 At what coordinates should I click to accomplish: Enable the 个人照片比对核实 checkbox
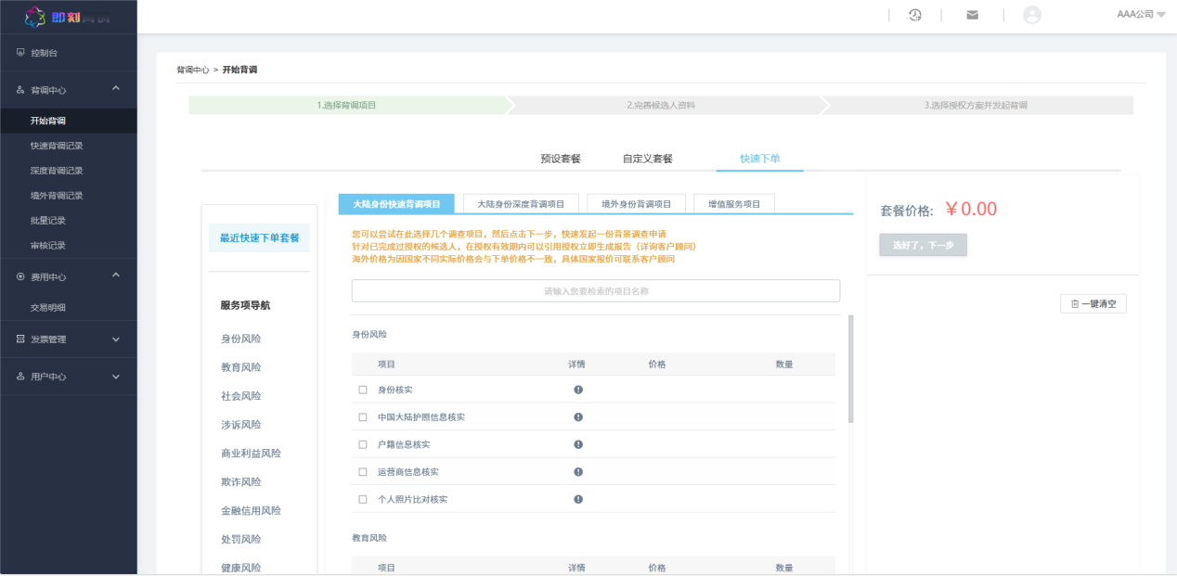(363, 500)
